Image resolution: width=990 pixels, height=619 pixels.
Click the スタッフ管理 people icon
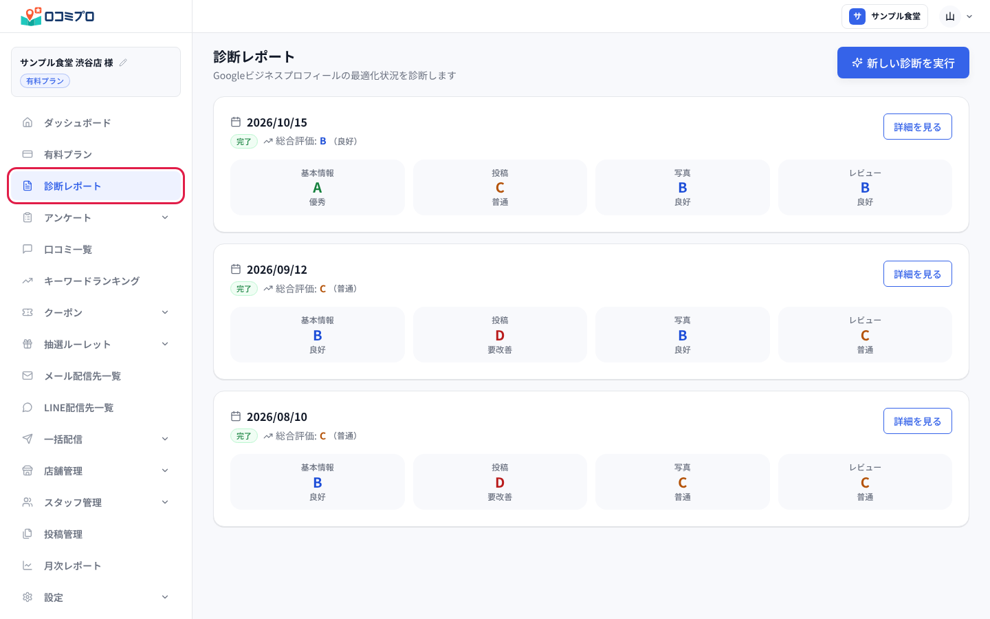click(x=27, y=502)
